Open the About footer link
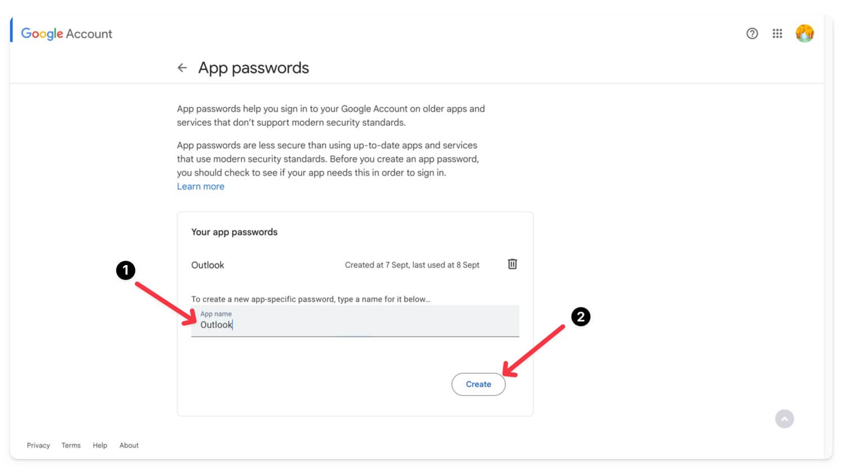 coord(129,445)
